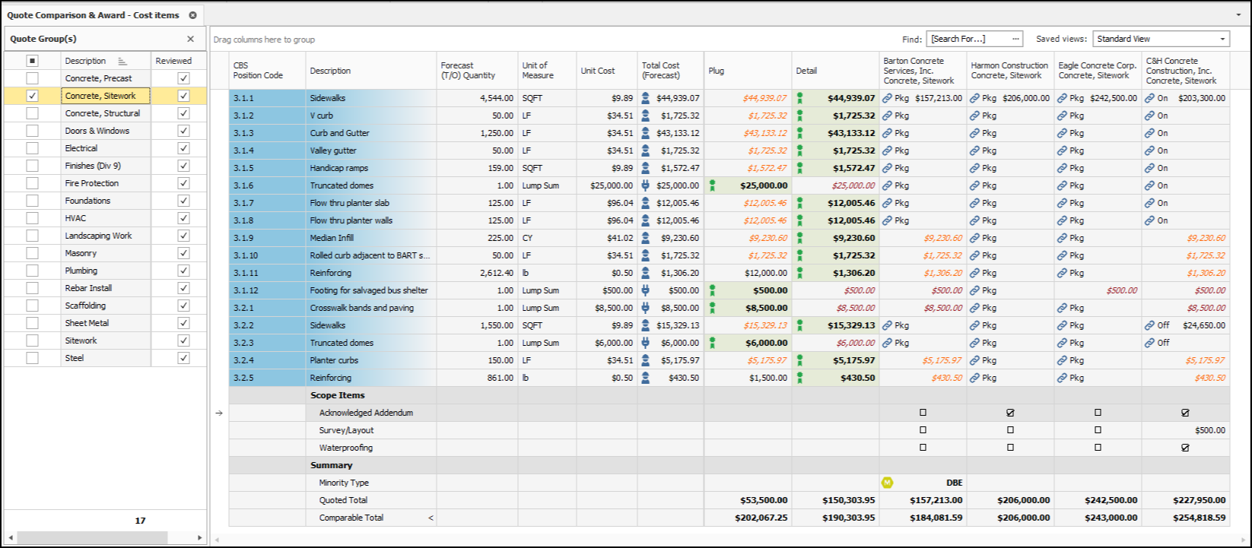Click the person icon in Sidewalks 3.1.1 Total Cost cell

[646, 98]
